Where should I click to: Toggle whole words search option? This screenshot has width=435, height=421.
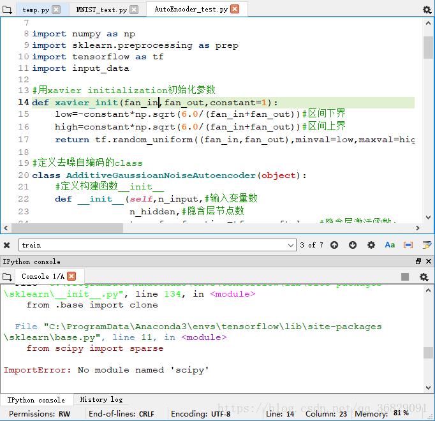pyautogui.click(x=408, y=245)
